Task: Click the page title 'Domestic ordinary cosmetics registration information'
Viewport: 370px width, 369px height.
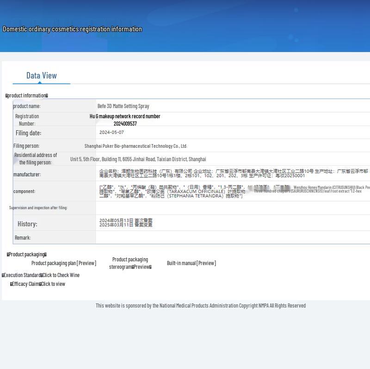Action: pos(72,29)
